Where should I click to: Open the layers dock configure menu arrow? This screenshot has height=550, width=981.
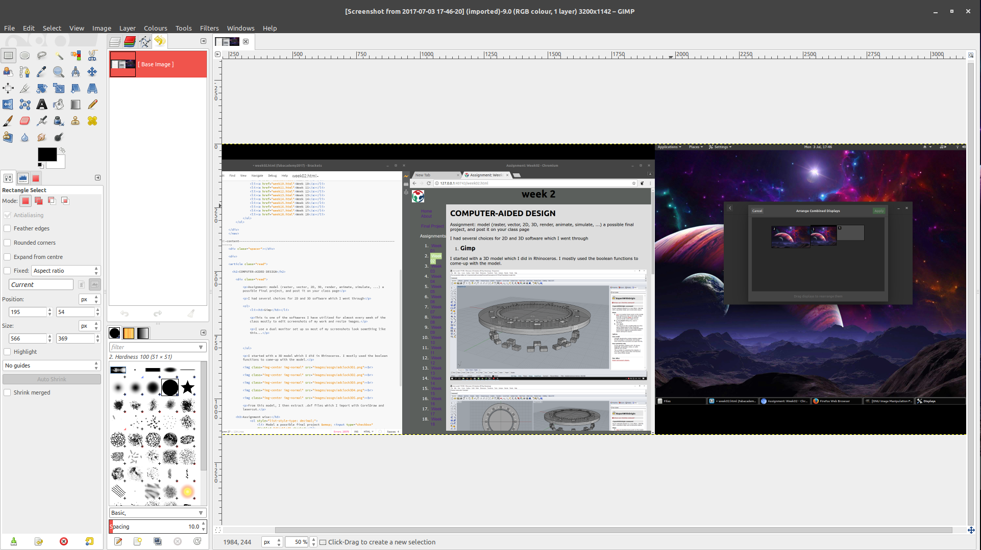(x=203, y=41)
